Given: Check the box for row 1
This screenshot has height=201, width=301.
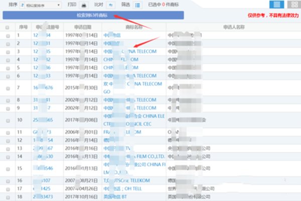Looking at the screenshot, I should pos(8,36).
